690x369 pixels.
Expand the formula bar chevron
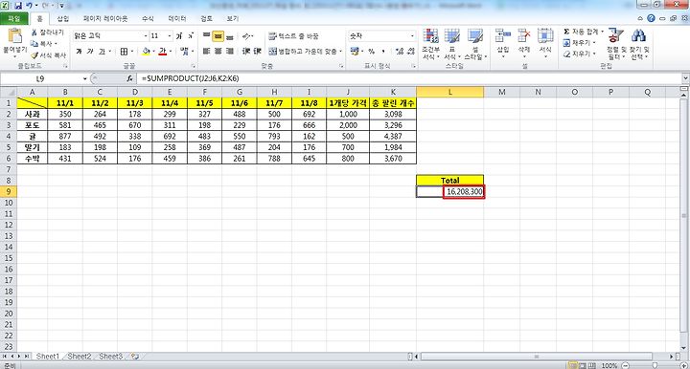click(x=685, y=78)
